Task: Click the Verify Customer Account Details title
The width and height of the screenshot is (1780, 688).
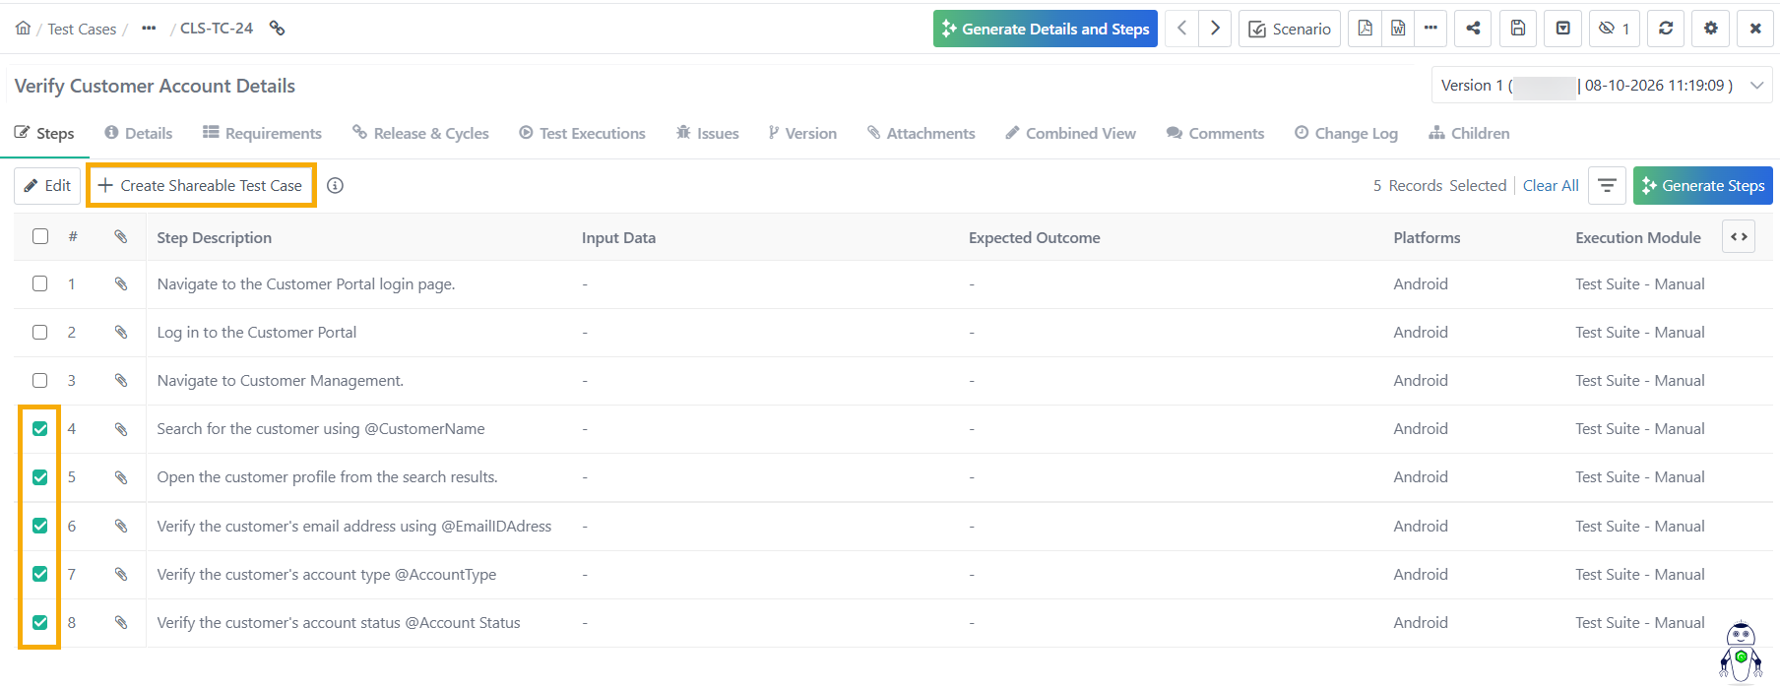Action: [155, 86]
